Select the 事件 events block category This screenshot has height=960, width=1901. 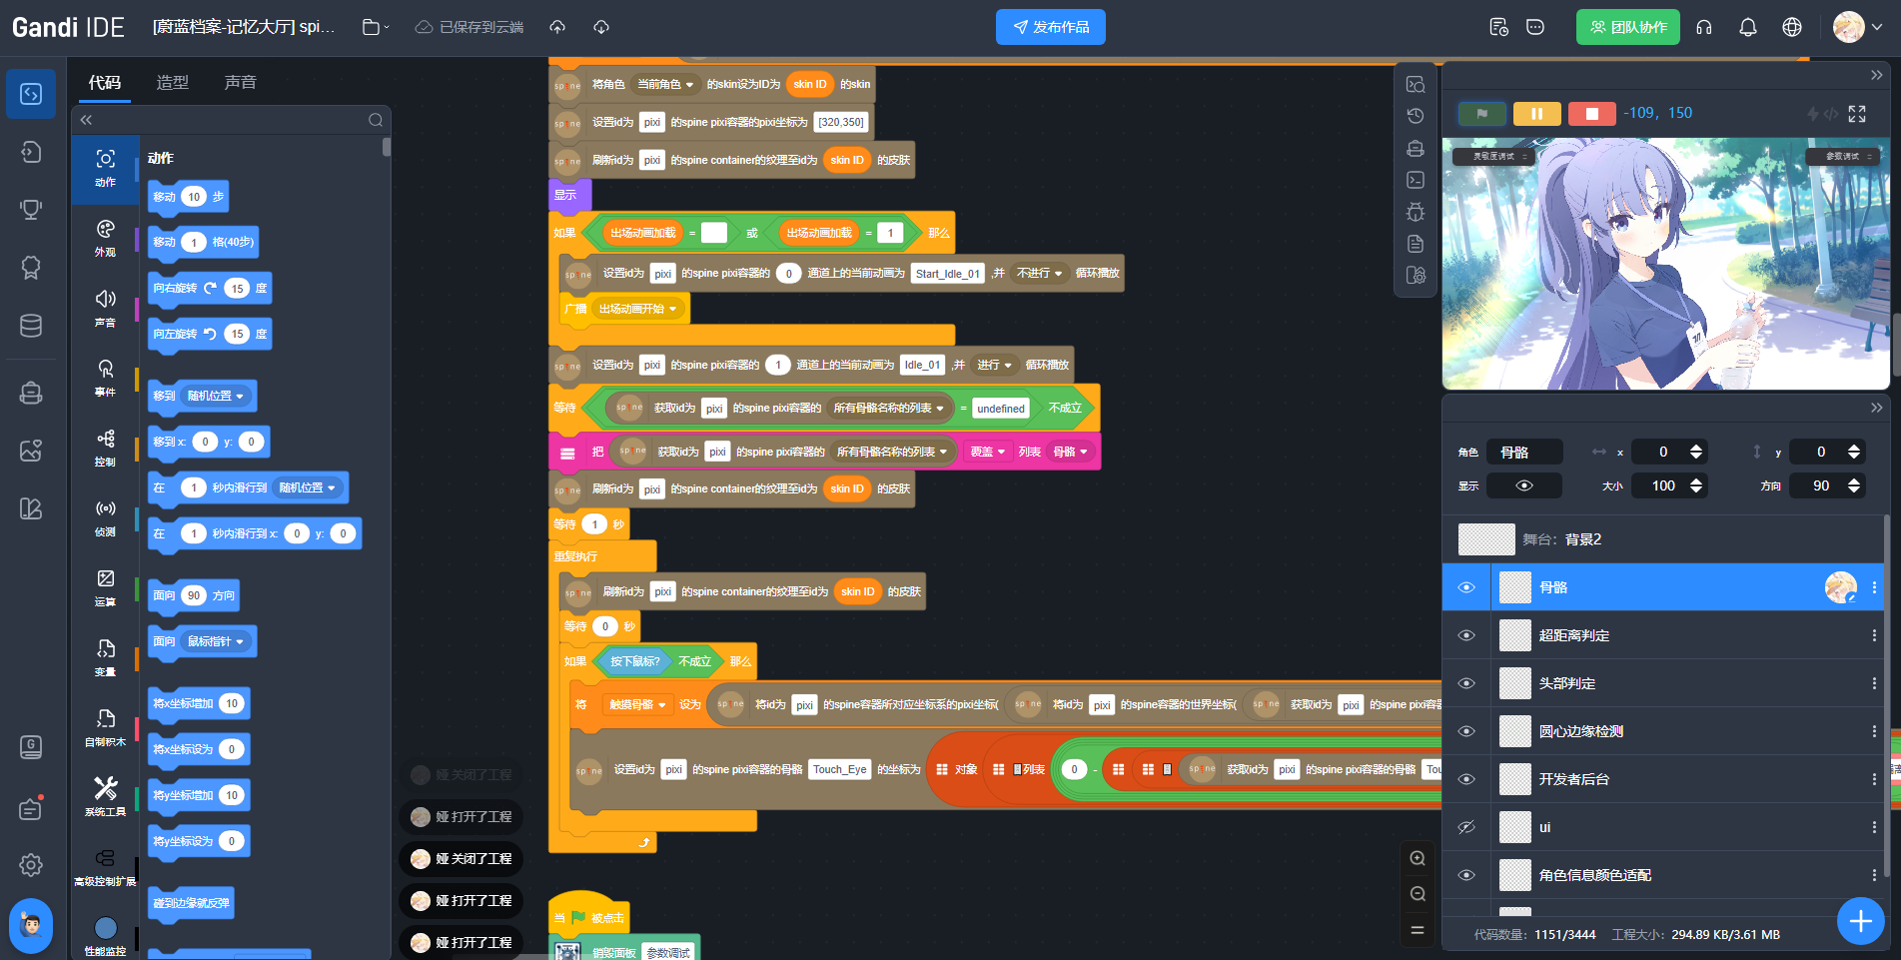105,379
